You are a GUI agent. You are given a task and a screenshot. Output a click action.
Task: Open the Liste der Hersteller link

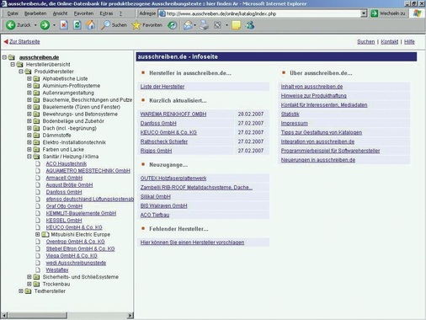tap(162, 87)
